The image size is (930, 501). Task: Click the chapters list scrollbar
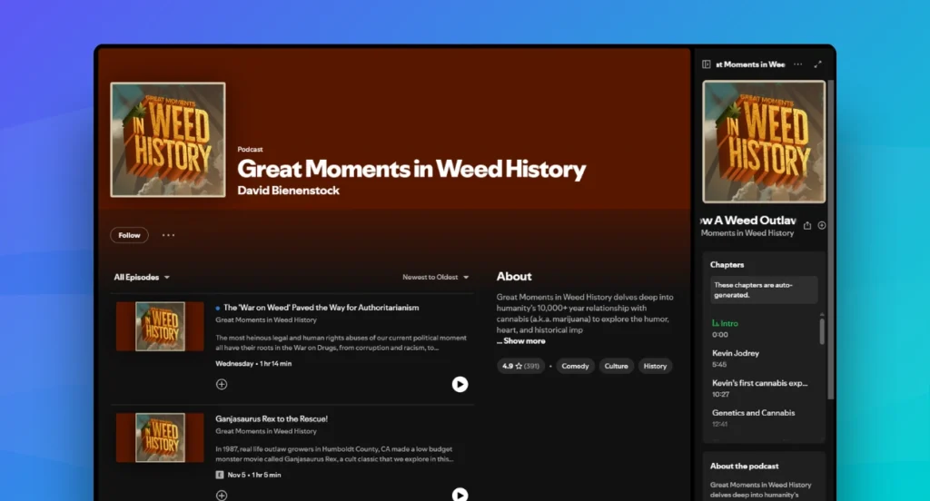821,331
